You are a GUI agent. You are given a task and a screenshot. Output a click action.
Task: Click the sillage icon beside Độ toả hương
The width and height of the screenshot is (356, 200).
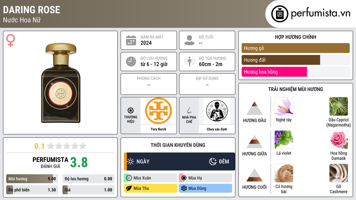point(189,61)
